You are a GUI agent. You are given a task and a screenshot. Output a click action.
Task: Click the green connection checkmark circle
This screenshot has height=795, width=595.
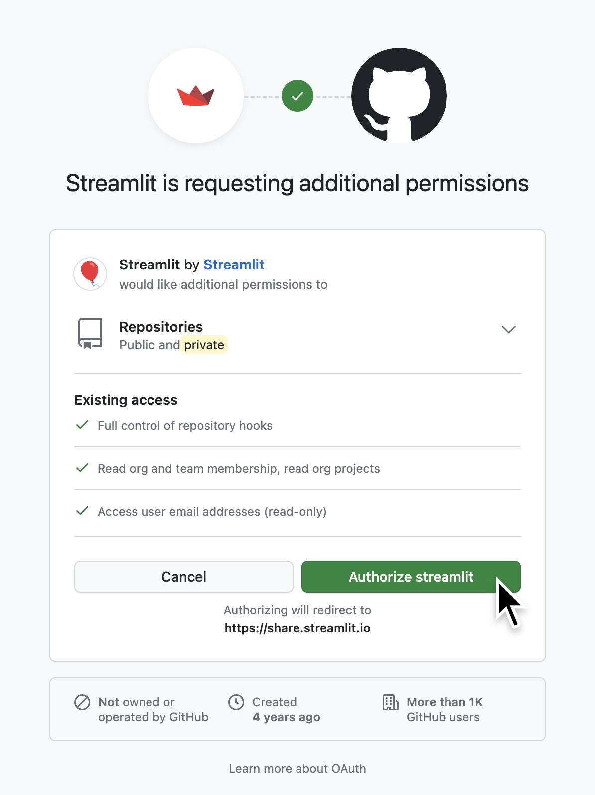coord(297,96)
